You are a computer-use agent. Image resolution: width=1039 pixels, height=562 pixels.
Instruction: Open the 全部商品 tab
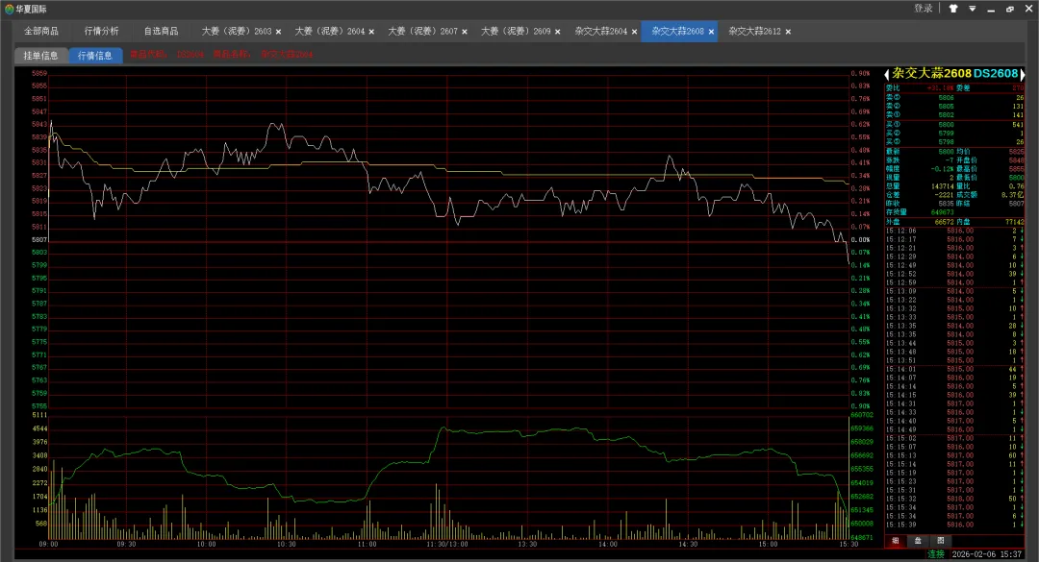click(41, 31)
